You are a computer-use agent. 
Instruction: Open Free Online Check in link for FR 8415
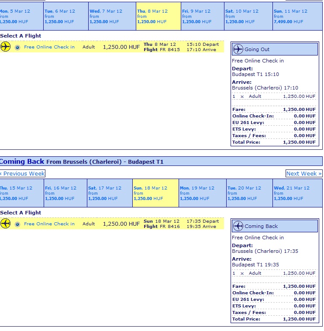tap(49, 47)
